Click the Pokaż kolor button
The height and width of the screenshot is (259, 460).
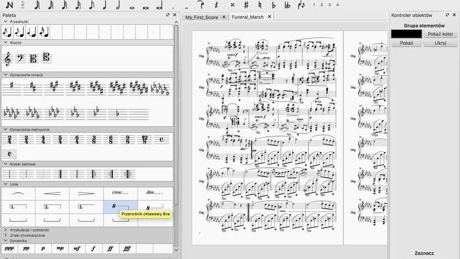pyautogui.click(x=440, y=34)
